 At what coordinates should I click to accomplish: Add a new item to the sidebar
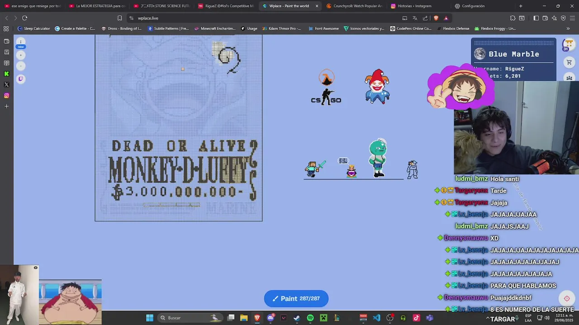coord(6,106)
